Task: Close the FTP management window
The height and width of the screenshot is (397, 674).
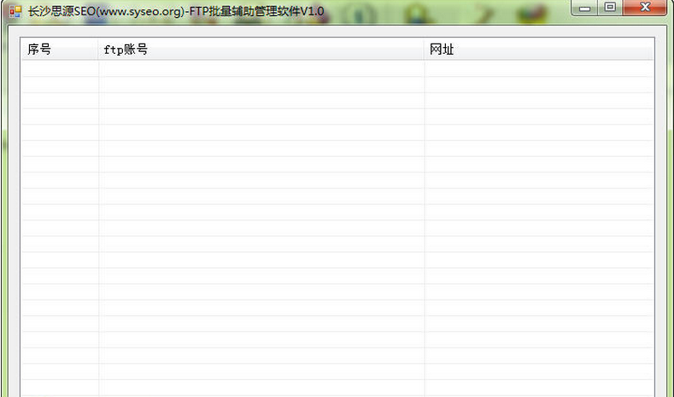Action: tap(645, 8)
